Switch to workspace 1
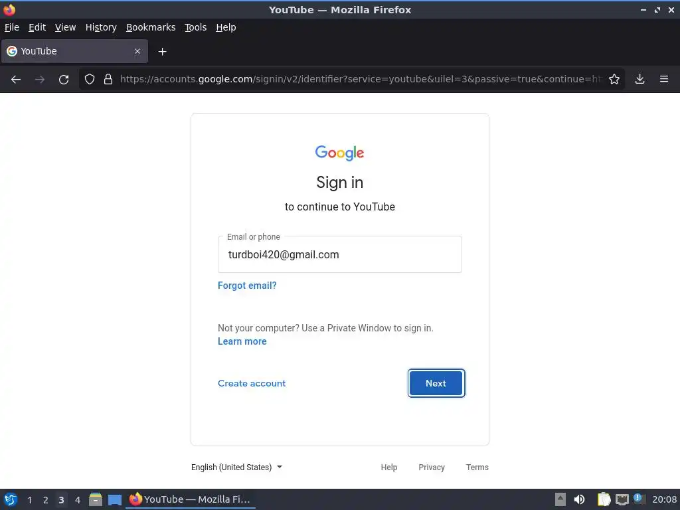This screenshot has height=510, width=680. click(x=29, y=500)
